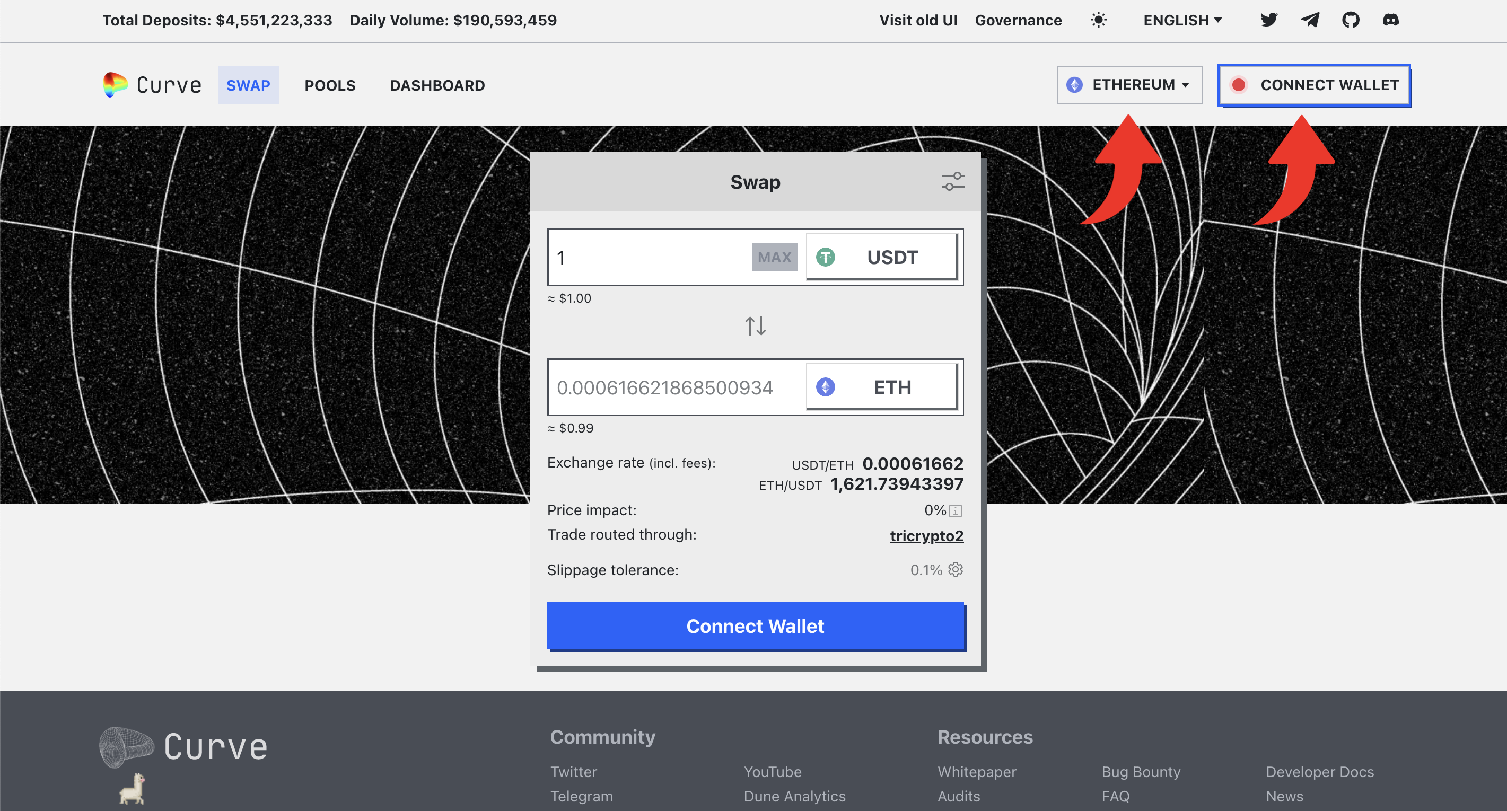This screenshot has height=811, width=1507.
Task: Open footer Telegram link
Action: [x=582, y=796]
